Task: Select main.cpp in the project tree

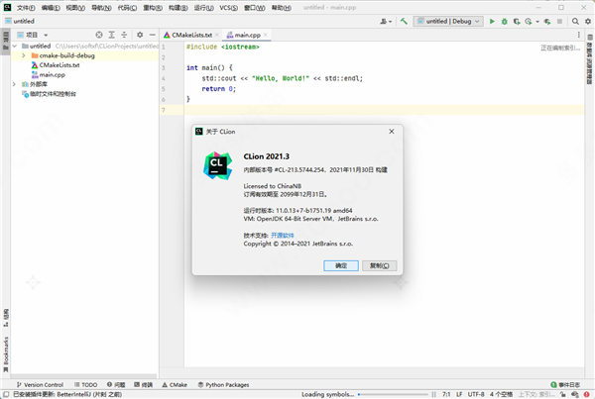Action: (52, 74)
